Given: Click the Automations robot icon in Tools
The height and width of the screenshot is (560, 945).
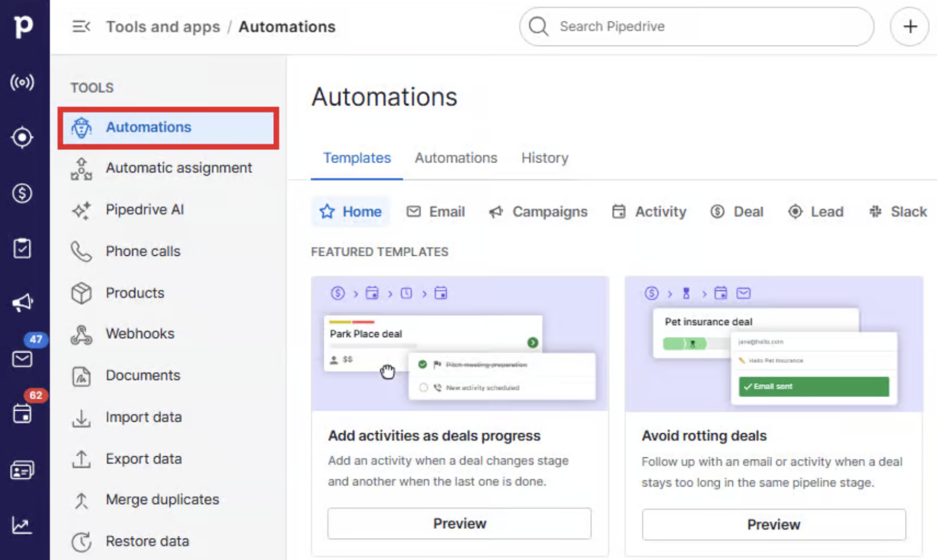Looking at the screenshot, I should pos(82,127).
